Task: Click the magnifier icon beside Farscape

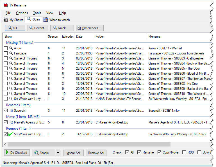Action: 11,53
